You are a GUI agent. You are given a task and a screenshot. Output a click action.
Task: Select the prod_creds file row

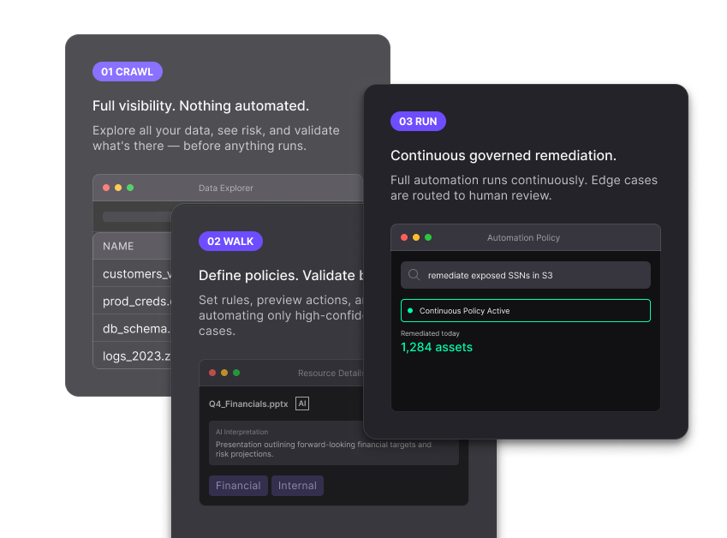click(x=132, y=301)
